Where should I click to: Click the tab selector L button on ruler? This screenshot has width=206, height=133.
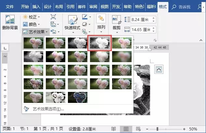point(5,48)
